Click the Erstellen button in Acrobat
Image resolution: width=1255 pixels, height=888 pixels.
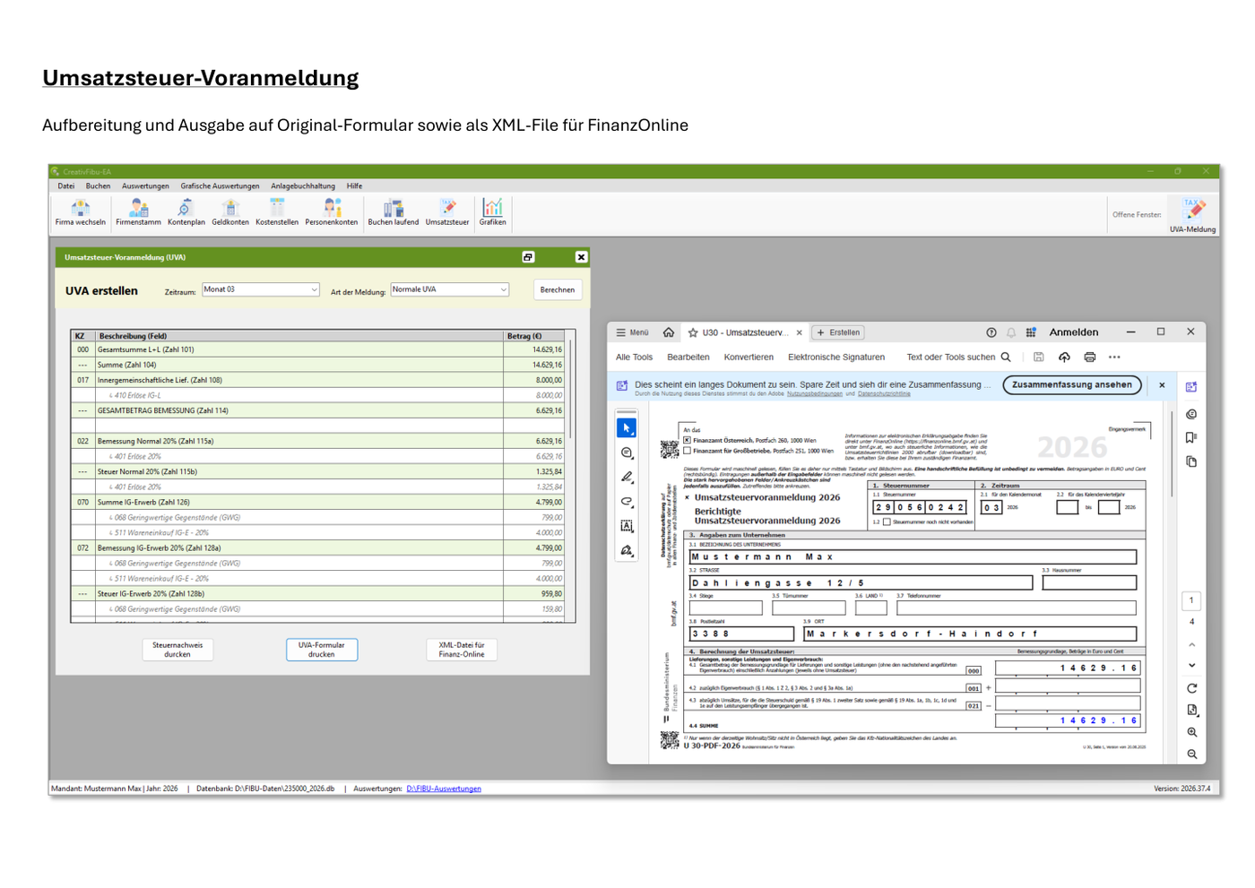[838, 332]
